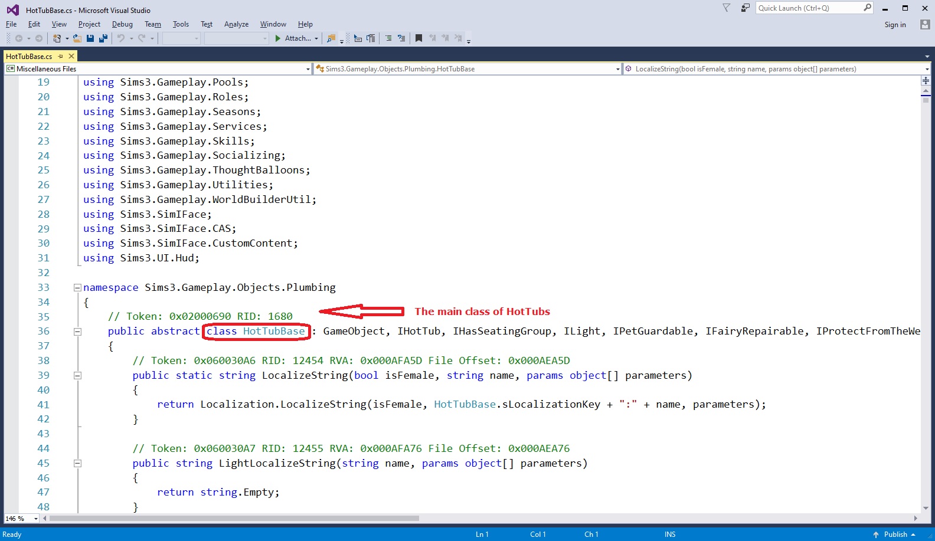Collapse the LocalizeString method block

click(77, 376)
